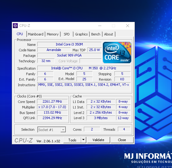This screenshot has height=168, width=172.
Task: Click the Core Speed value '2261.27 MHz'
Action: tap(52, 101)
